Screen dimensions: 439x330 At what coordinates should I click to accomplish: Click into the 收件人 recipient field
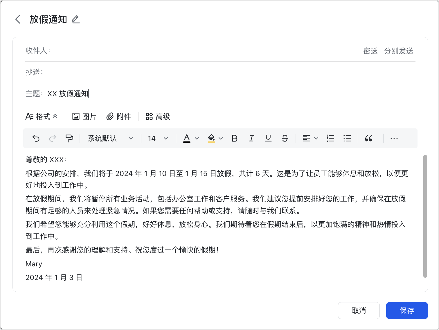point(203,51)
